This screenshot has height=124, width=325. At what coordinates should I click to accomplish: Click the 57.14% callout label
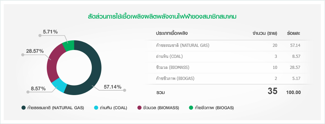click(x=112, y=87)
